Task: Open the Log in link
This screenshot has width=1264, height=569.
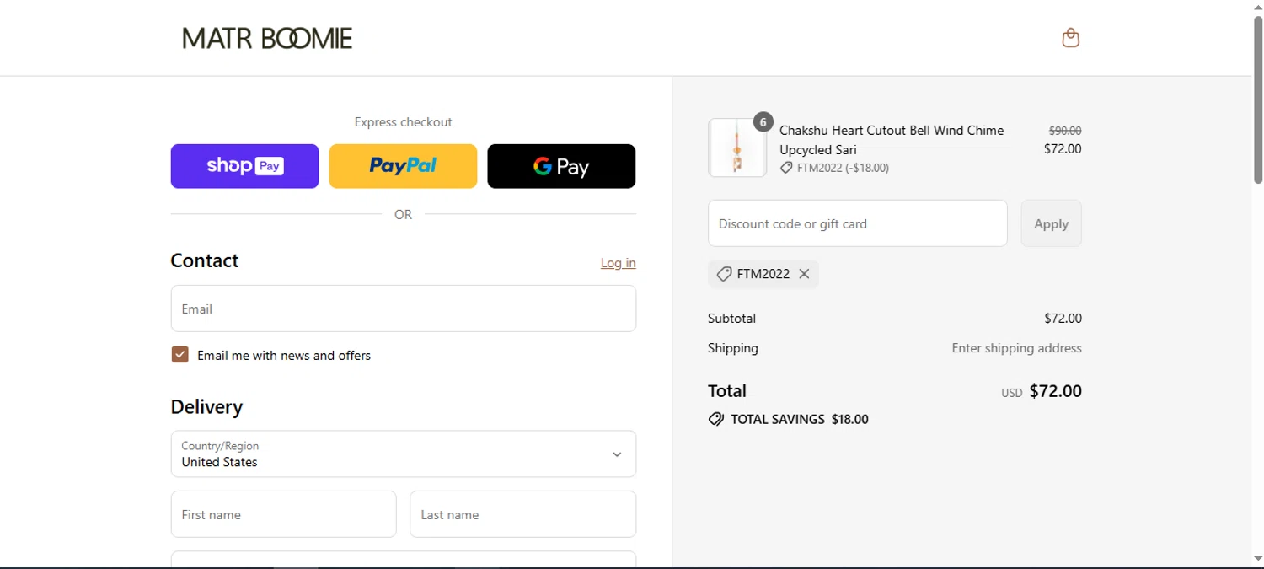Action: [619, 263]
